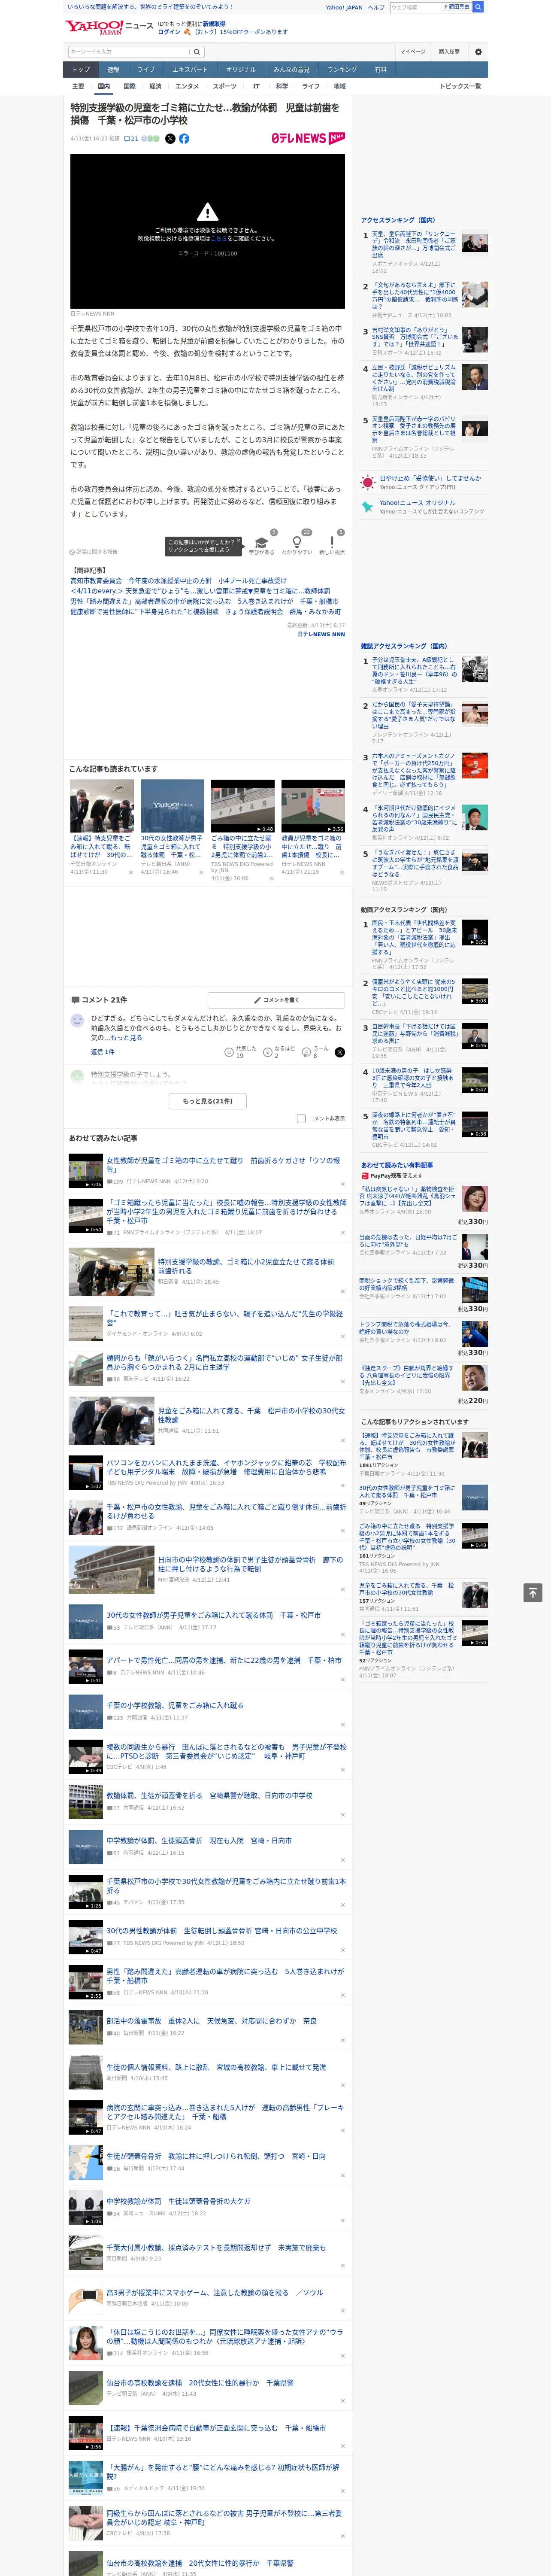551x2576 pixels.
Task: Click the Yahoo! JAPAN News logo
Action: click(x=109, y=27)
